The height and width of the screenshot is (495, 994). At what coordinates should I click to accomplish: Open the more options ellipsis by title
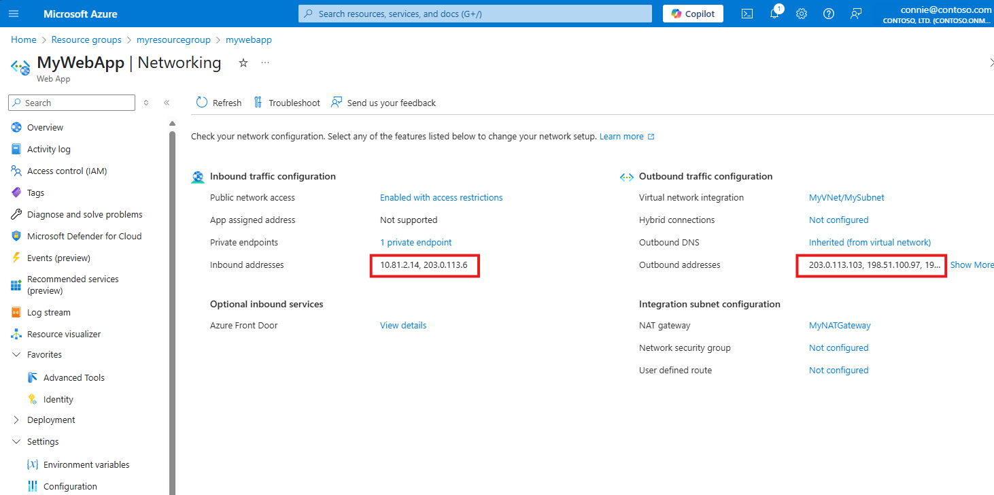tap(265, 63)
